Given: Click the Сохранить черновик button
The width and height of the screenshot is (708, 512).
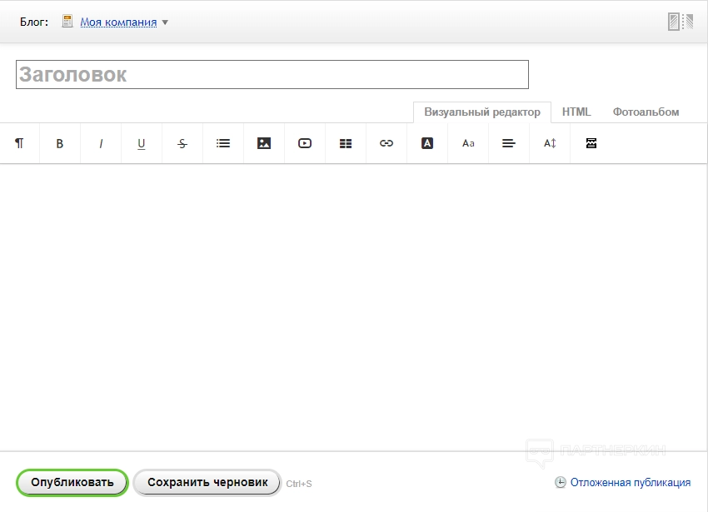Looking at the screenshot, I should coord(207,482).
